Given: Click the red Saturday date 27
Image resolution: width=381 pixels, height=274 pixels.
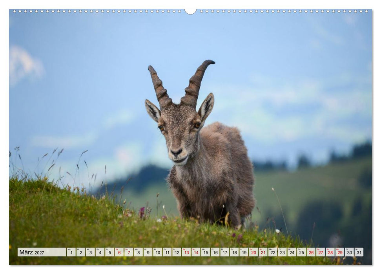Looking at the screenshot, I should tap(321, 252).
